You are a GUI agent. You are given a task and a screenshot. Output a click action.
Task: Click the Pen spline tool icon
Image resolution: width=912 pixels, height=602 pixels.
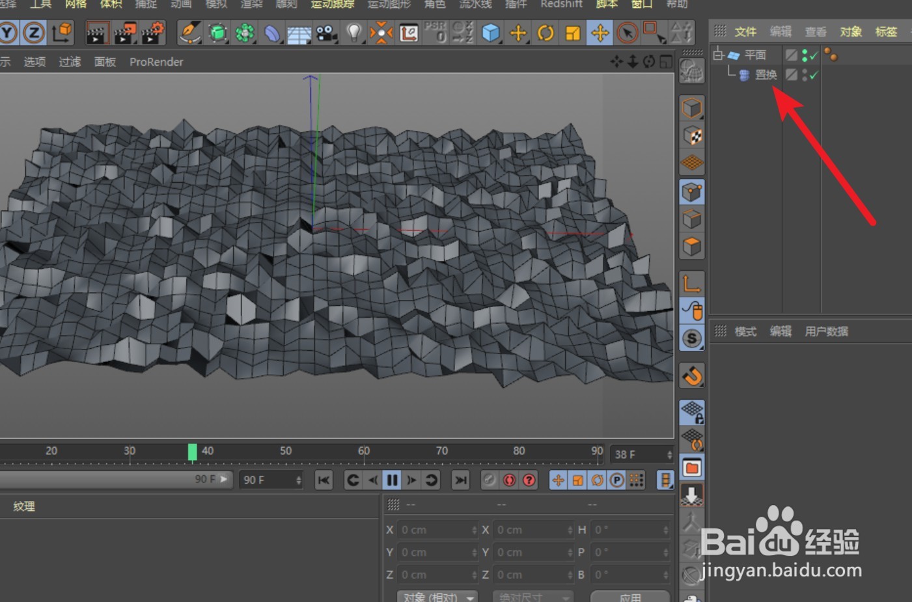click(x=189, y=33)
